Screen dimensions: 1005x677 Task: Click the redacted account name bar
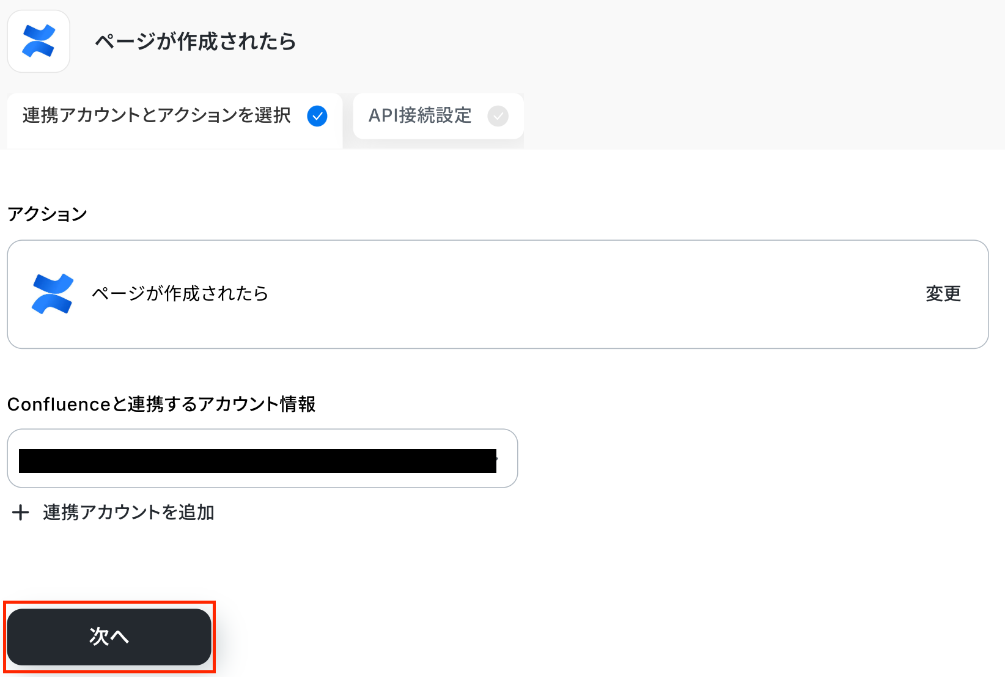tap(257, 461)
